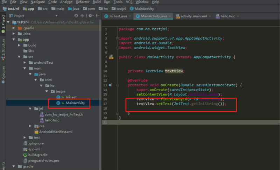The width and height of the screenshot is (280, 170).
Task: Open Project panel settings gear
Action: point(91,16)
